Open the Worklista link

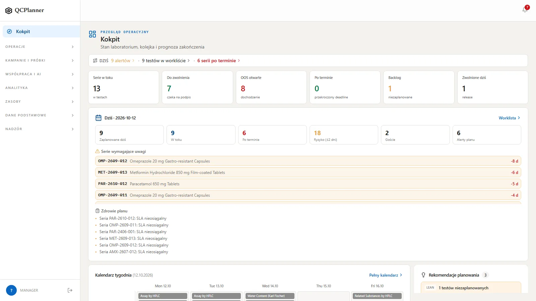pos(509,118)
